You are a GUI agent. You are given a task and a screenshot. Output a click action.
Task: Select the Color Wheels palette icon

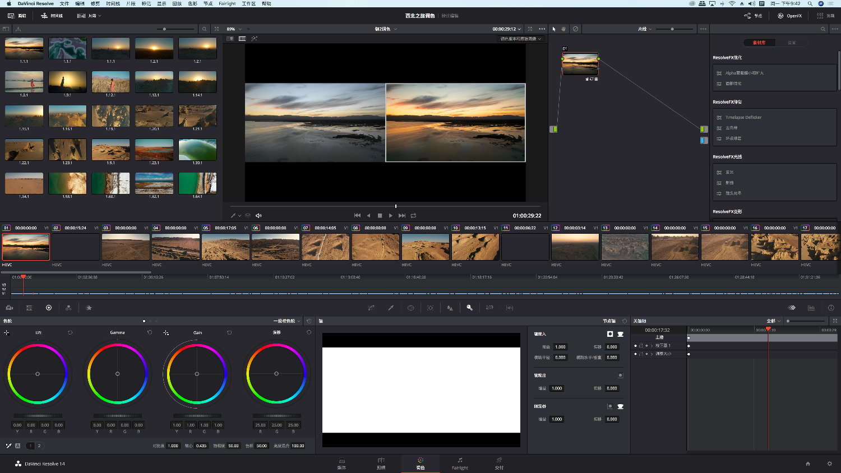click(49, 308)
